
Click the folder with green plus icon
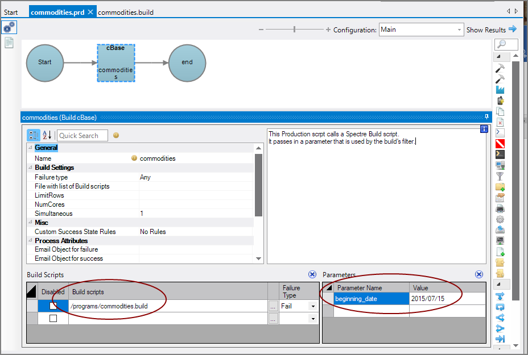(x=500, y=186)
